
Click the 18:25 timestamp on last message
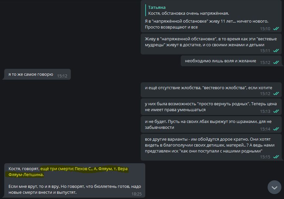tap(136, 194)
